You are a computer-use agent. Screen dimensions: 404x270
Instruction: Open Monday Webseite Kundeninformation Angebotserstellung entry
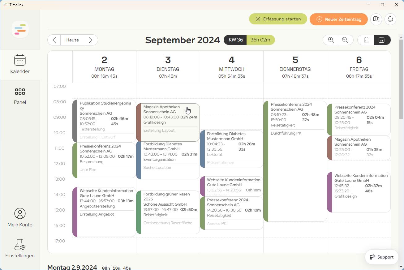104,212
